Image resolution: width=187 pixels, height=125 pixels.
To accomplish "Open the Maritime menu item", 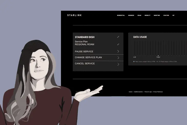I will pos(157,15).
